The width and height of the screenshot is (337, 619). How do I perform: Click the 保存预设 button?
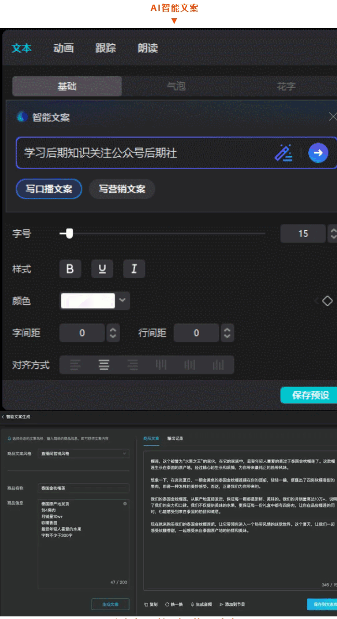coord(309,394)
